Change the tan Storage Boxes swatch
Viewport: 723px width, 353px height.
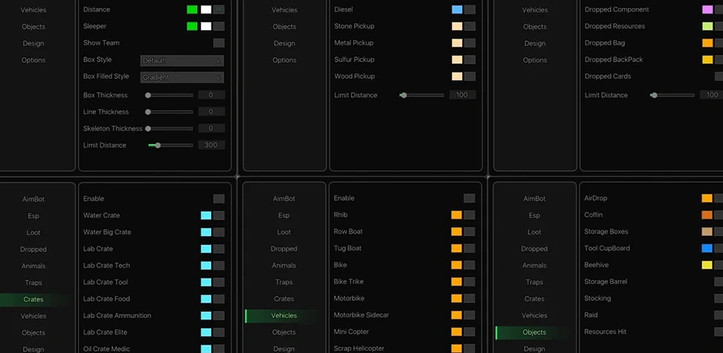707,232
